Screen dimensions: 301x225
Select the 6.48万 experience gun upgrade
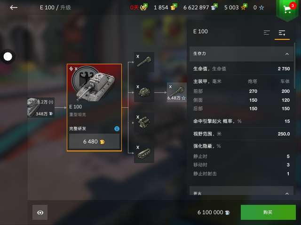177,92
